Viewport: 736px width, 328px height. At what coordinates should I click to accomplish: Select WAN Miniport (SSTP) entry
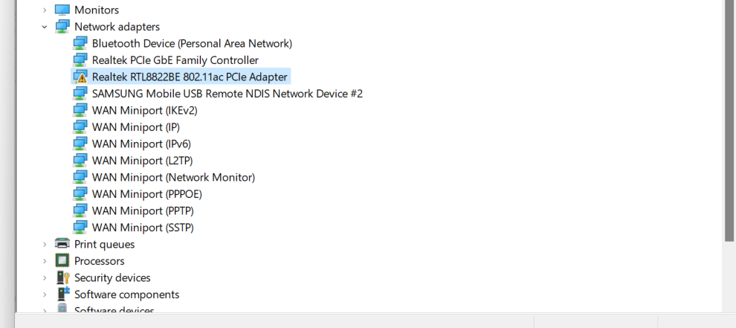click(143, 228)
